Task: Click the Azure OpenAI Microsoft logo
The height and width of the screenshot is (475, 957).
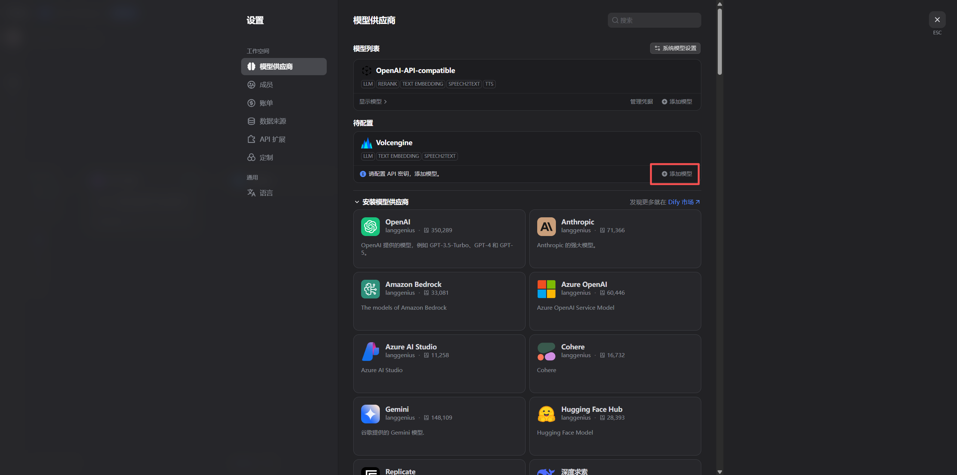Action: pos(546,289)
